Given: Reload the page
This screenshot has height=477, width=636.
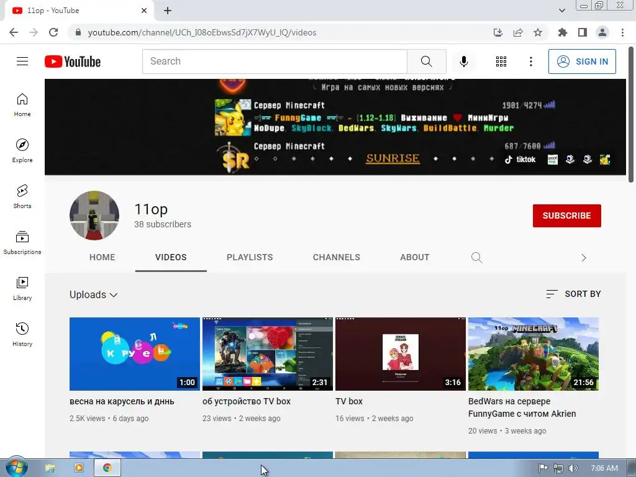Looking at the screenshot, I should tap(53, 32).
